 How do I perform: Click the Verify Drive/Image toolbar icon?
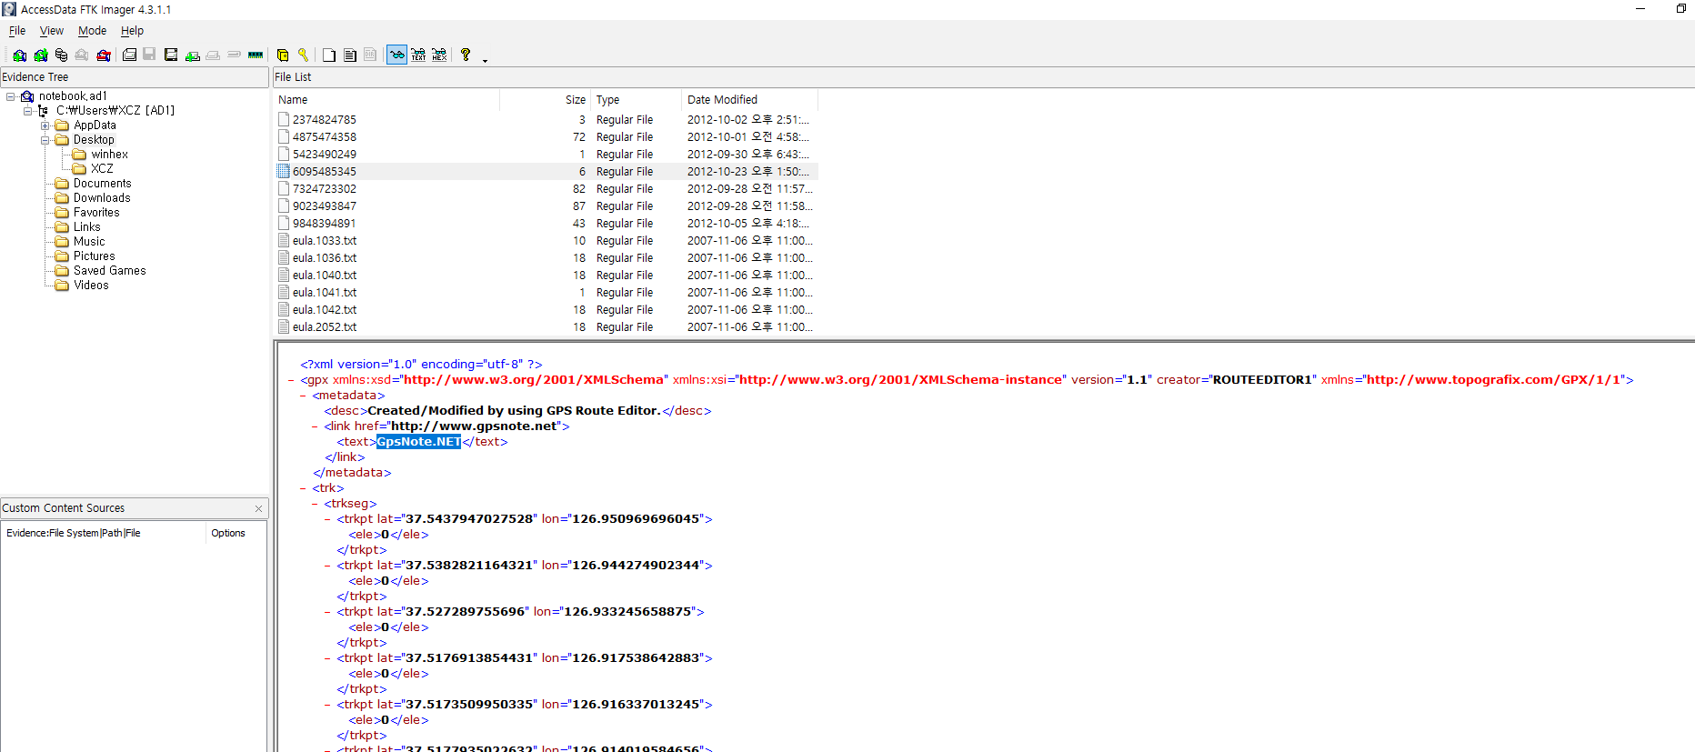(234, 55)
